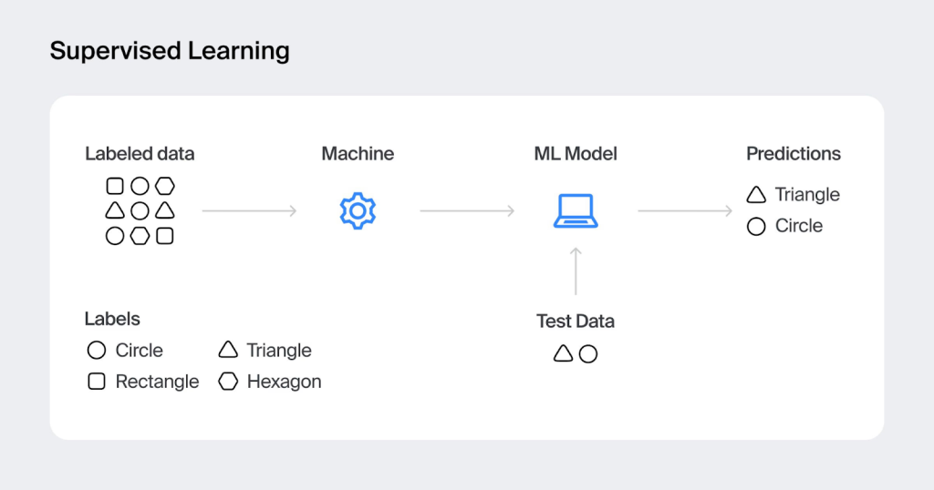Click the blue laptop ML Model icon
934x490 pixels.
576,211
